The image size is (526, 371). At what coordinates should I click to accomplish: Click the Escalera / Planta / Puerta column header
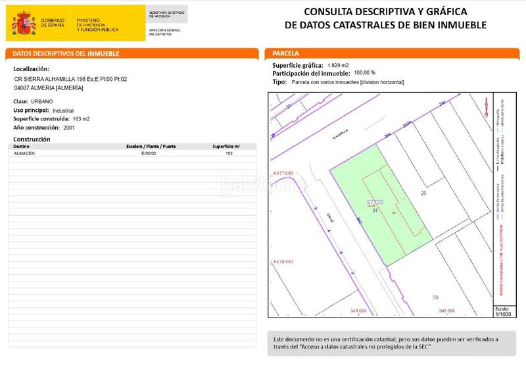(x=151, y=146)
